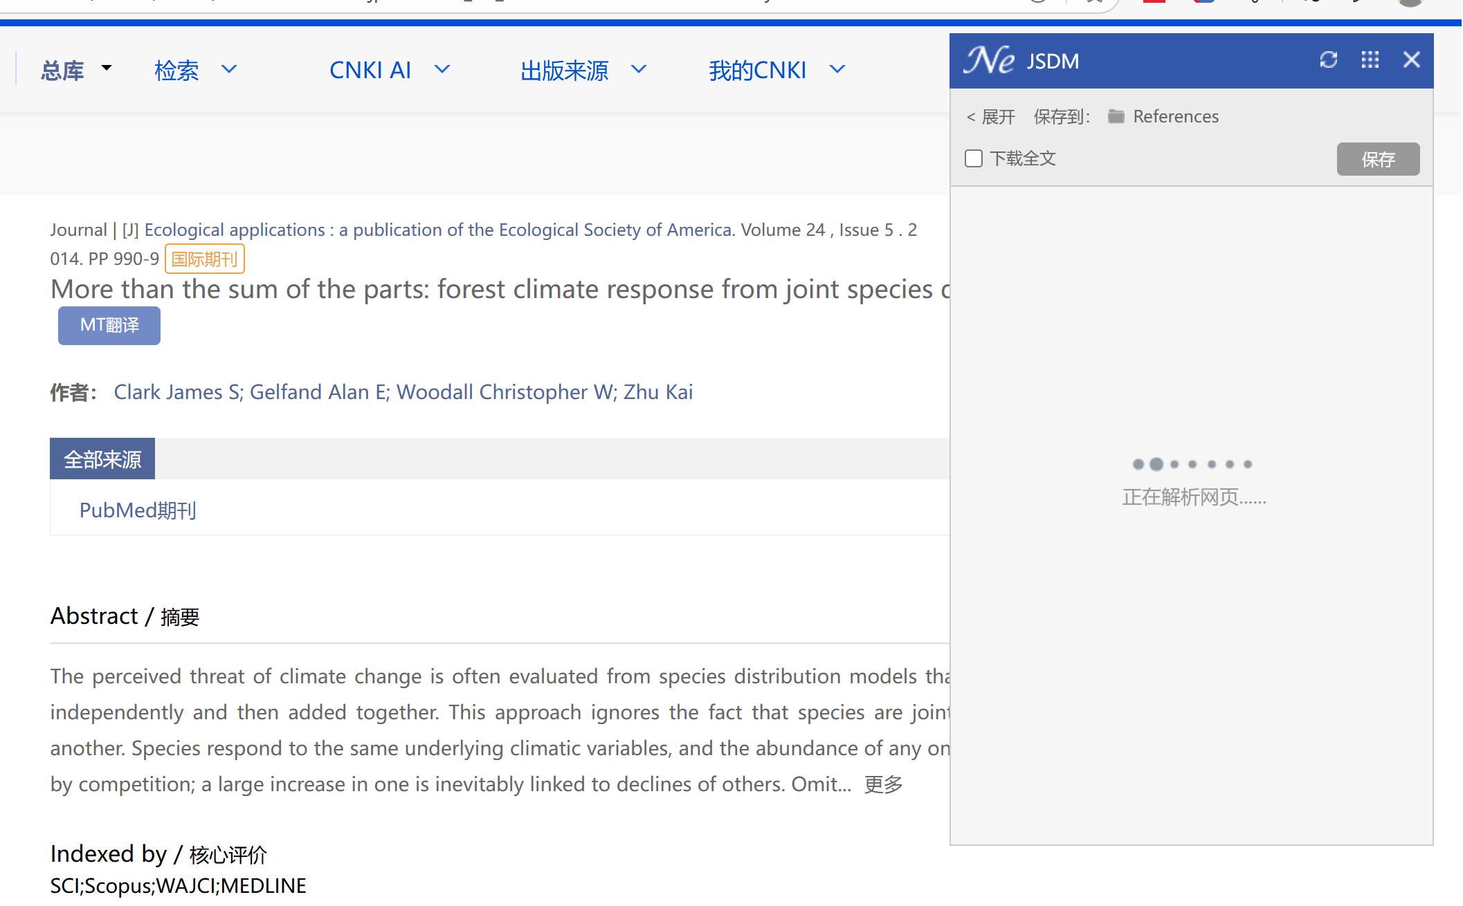Enable the 下载全文 checkbox
Image resolution: width=1463 pixels, height=906 pixels.
pos(974,158)
